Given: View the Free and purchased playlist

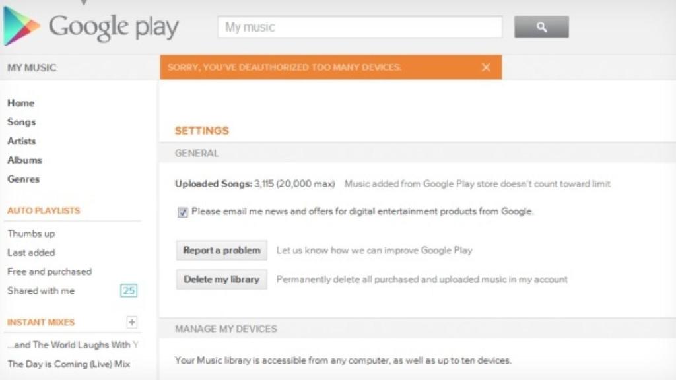Looking at the screenshot, I should [x=49, y=272].
